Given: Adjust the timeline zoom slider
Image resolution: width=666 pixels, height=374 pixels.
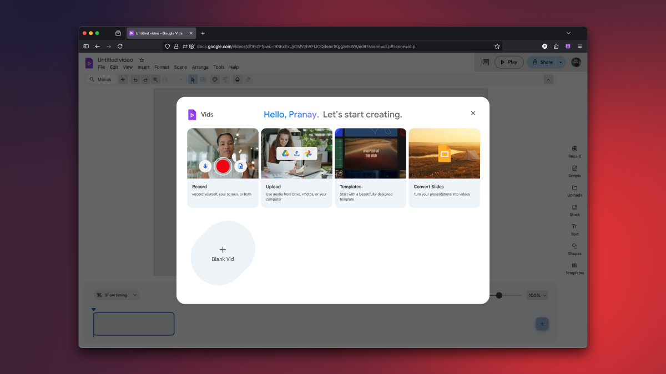Looking at the screenshot, I should pos(500,295).
